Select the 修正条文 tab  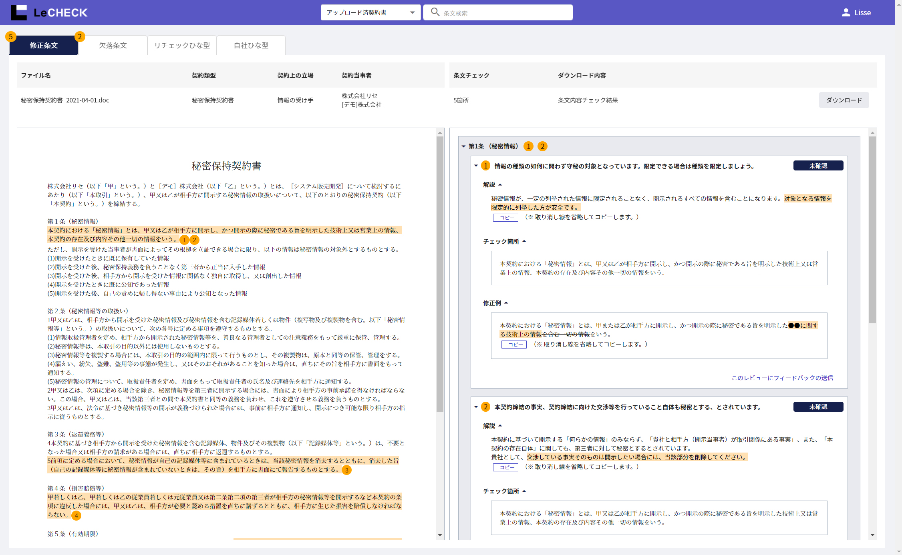click(x=44, y=45)
